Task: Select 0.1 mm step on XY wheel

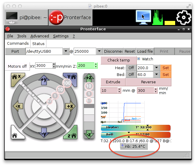Action: (49, 101)
